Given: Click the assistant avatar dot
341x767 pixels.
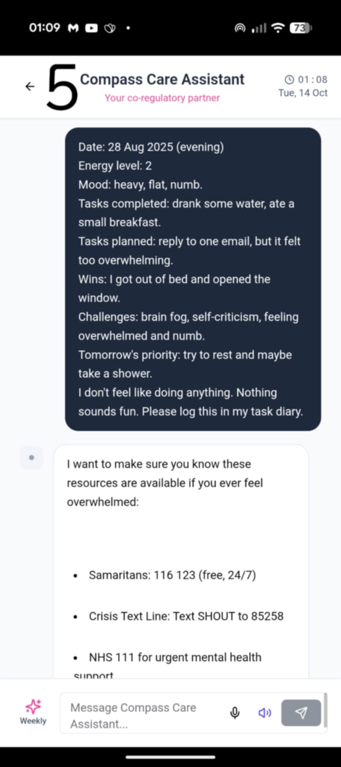Looking at the screenshot, I should pyautogui.click(x=31, y=457).
